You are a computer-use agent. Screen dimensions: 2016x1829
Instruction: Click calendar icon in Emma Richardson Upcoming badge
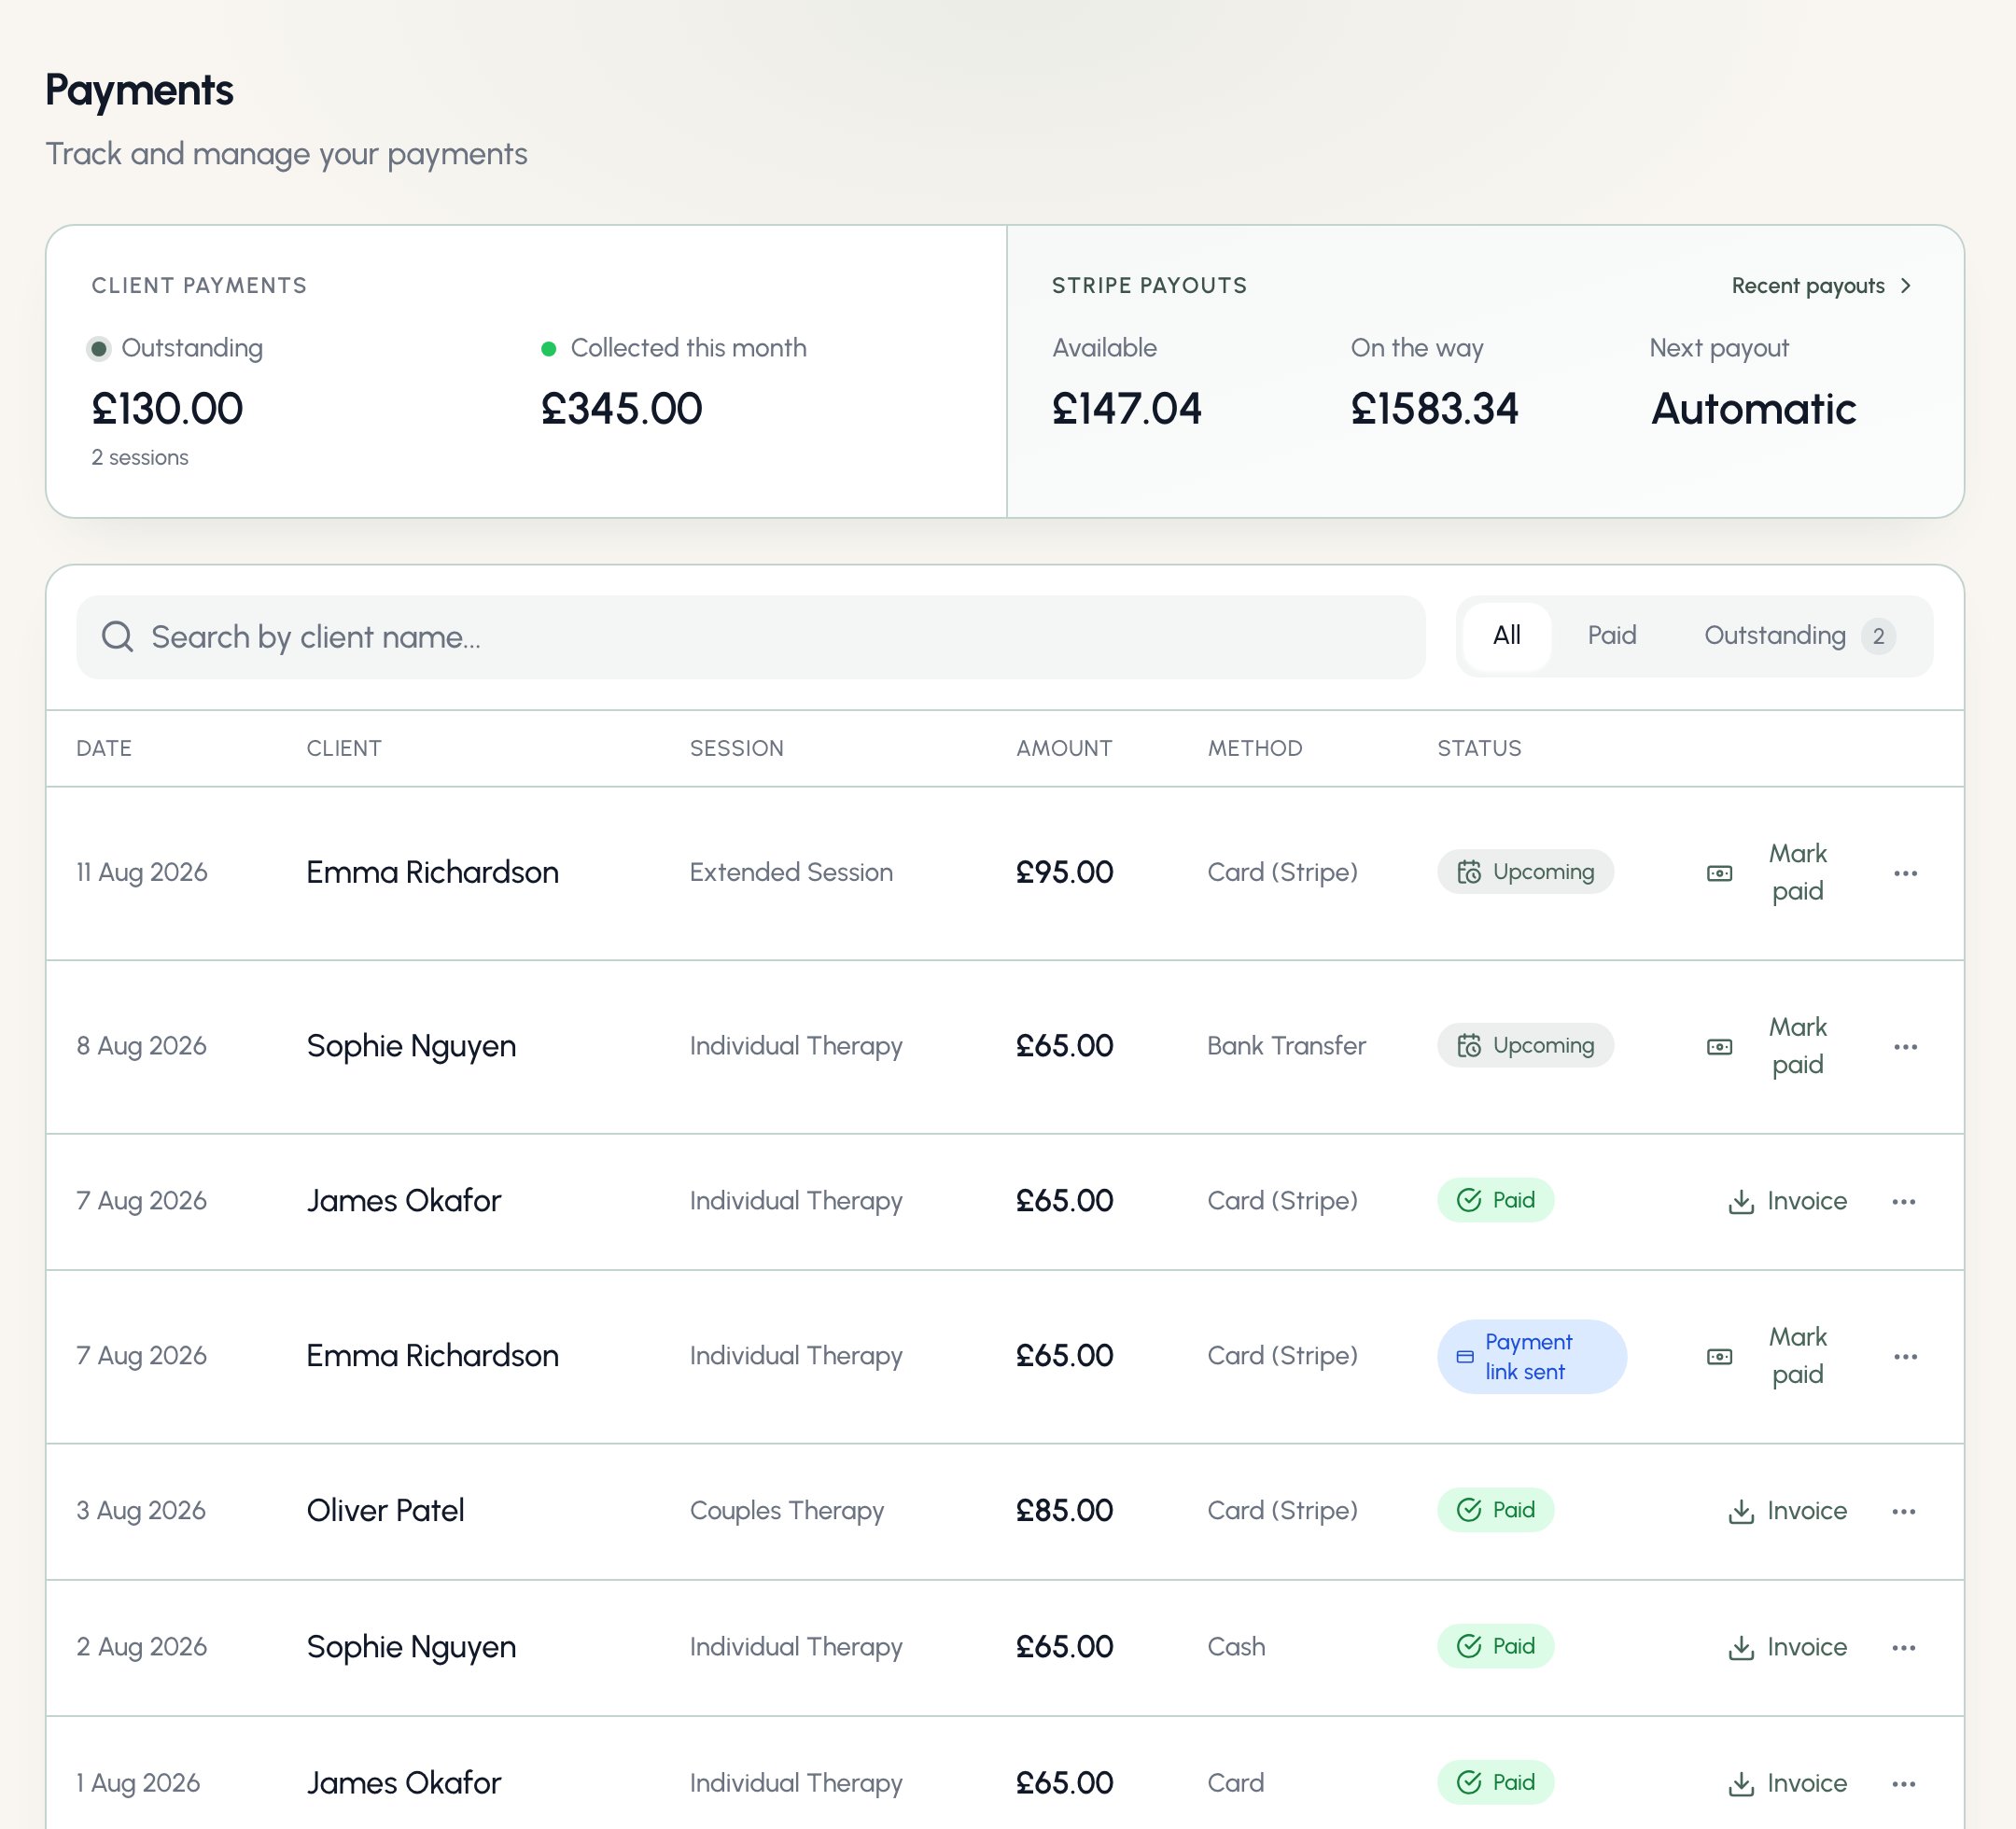(1468, 872)
